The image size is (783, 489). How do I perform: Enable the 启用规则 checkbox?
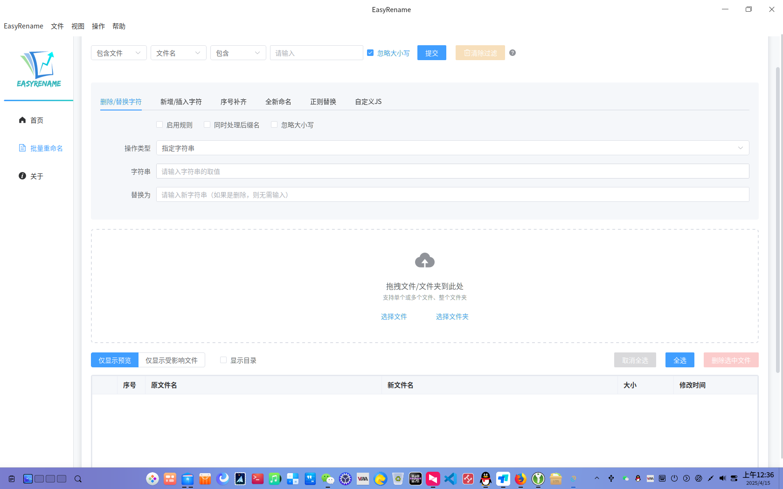159,124
